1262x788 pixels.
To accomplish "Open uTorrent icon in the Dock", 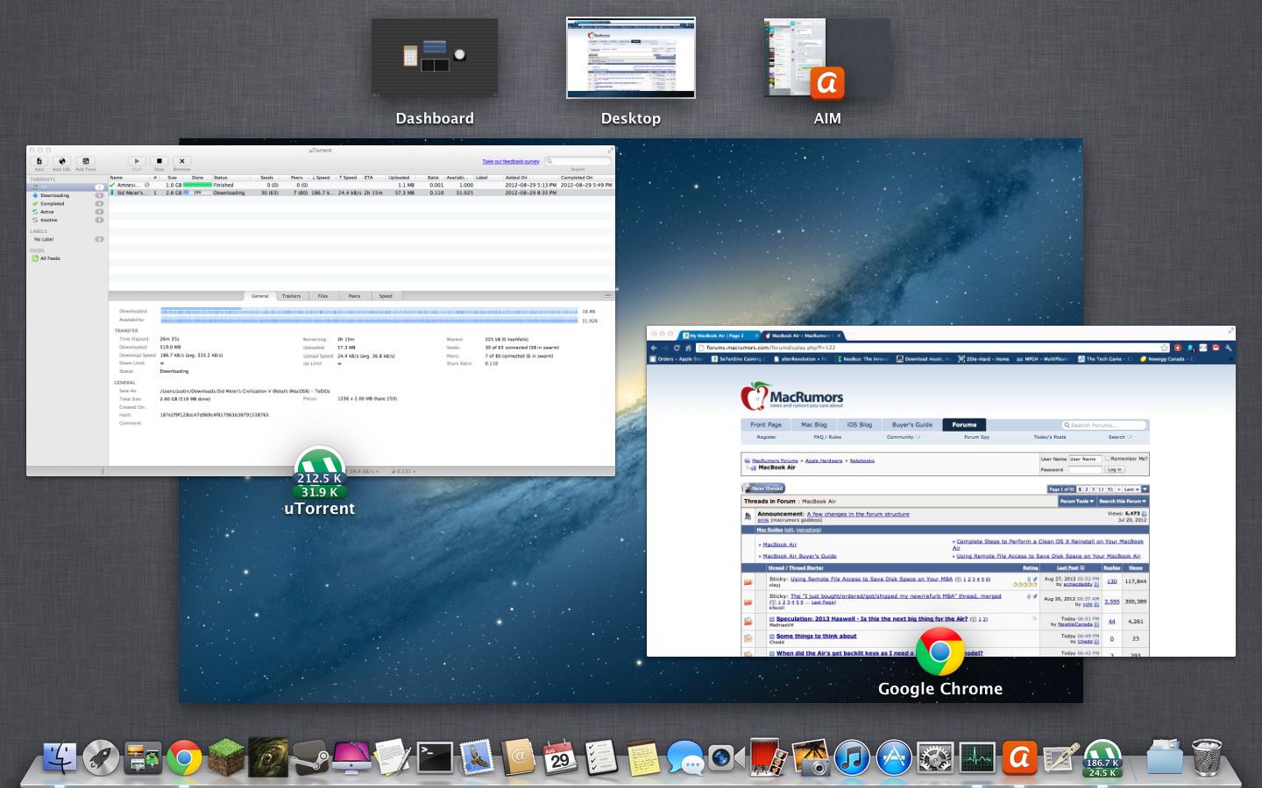I will [1102, 757].
